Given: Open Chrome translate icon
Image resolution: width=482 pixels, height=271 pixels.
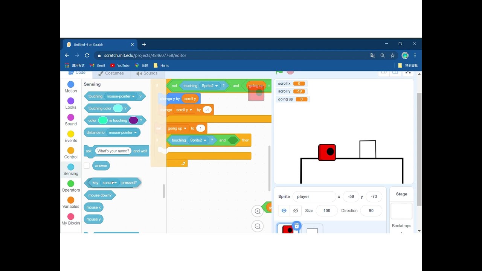Looking at the screenshot, I should 372,55.
